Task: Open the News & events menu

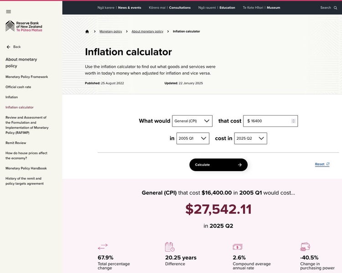Action: [x=130, y=8]
